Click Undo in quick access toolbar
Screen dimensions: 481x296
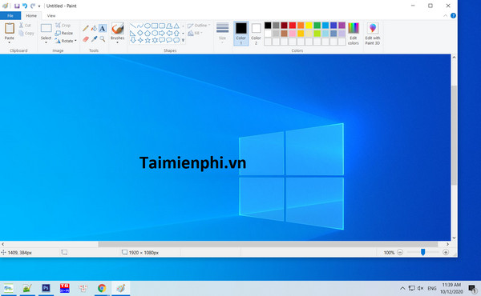point(25,6)
